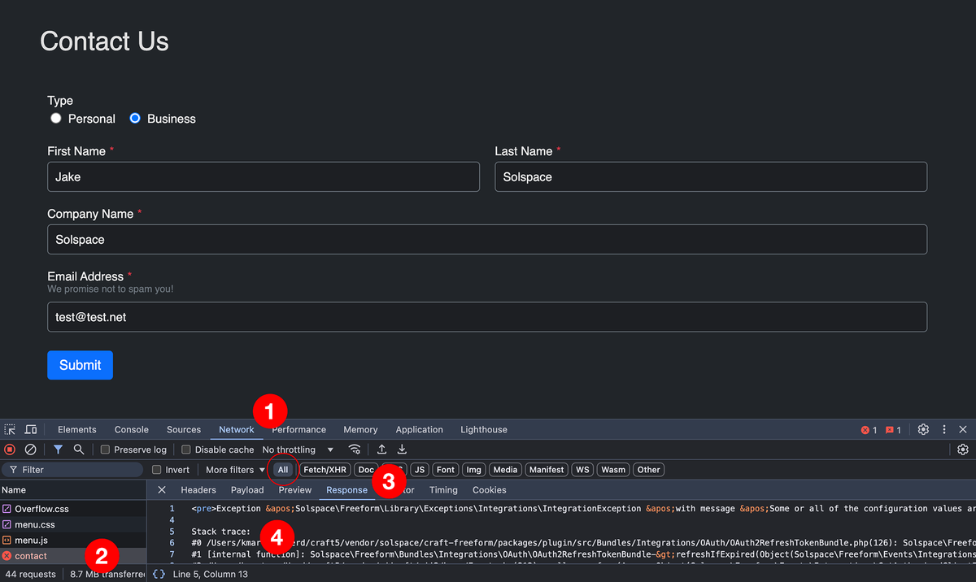Toggle the device toolbar icon
Image resolution: width=976 pixels, height=582 pixels.
click(31, 429)
